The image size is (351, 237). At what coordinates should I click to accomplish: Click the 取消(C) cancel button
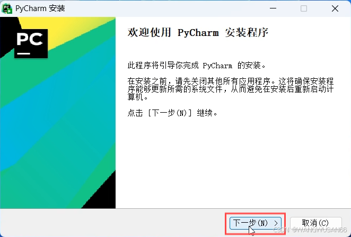coord(316,223)
